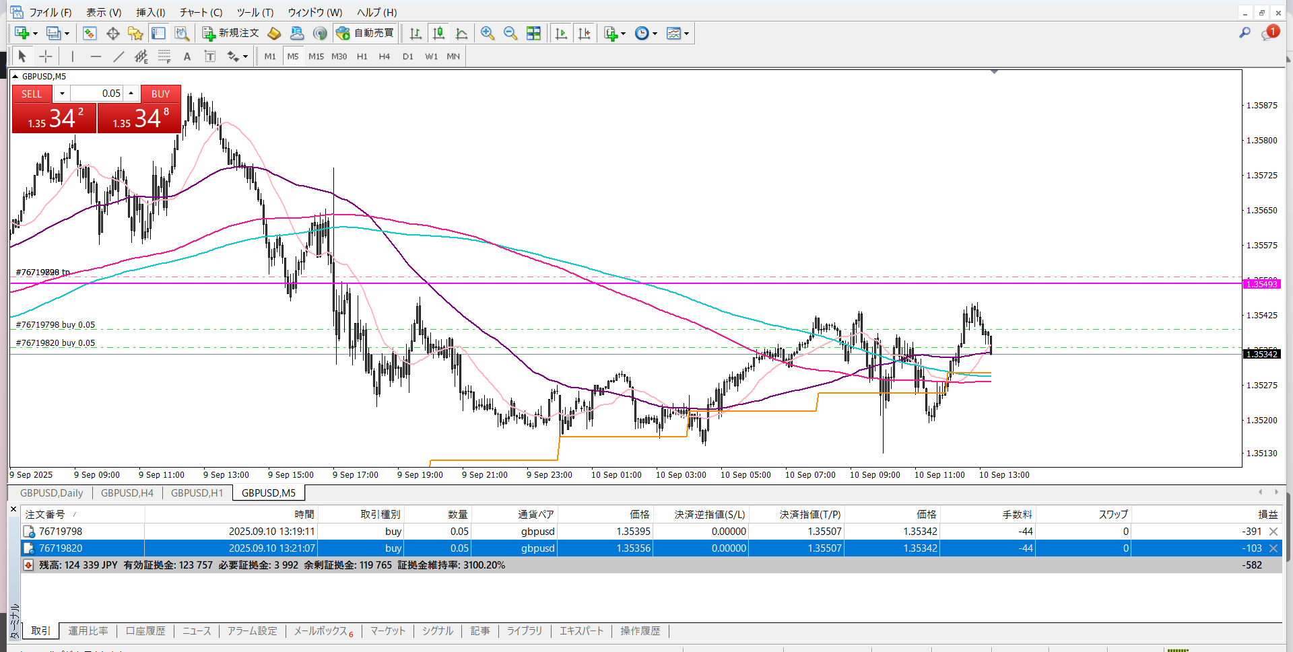Open the signals radio-wave icon

coord(320,33)
